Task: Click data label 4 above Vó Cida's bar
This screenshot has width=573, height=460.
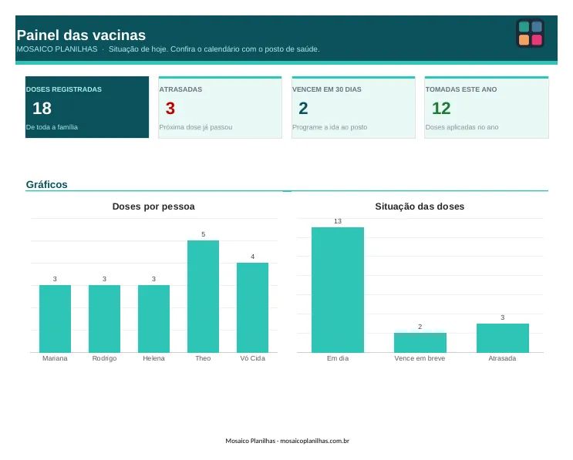Action: coord(252,257)
